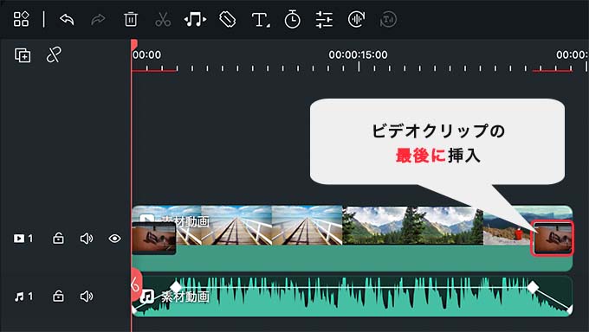Select the 素材動画 audio clip
589x332 pixels.
(x=352, y=297)
